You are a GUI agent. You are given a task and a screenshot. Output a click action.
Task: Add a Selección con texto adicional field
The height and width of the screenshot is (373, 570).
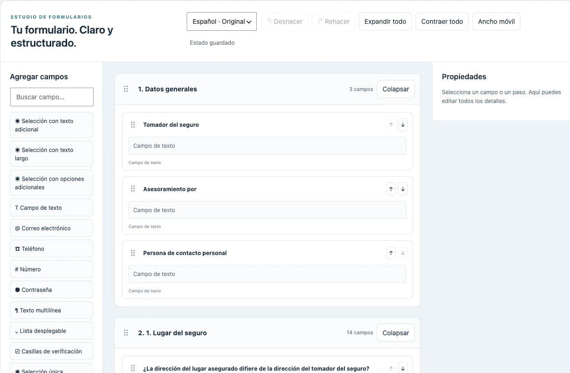pyautogui.click(x=51, y=125)
